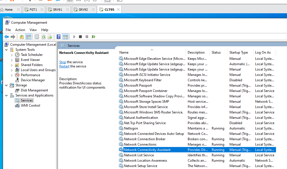The height and width of the screenshot is (169, 287).
Task: Select the Microsoft Edge Elevation Service row
Action: [197, 59]
